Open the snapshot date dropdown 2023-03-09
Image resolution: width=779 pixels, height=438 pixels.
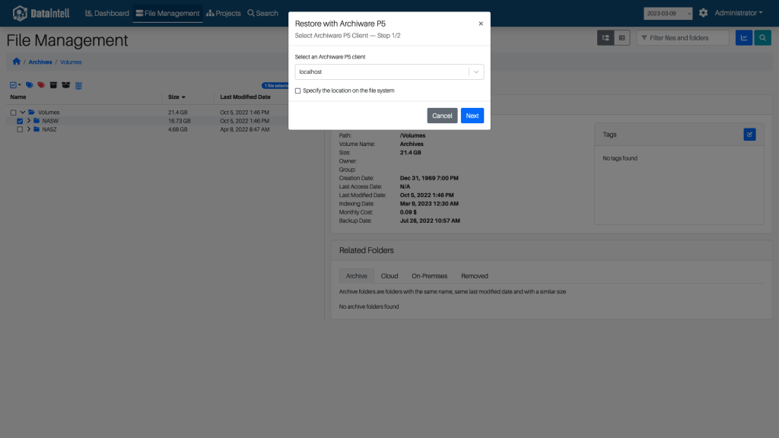[x=668, y=14]
